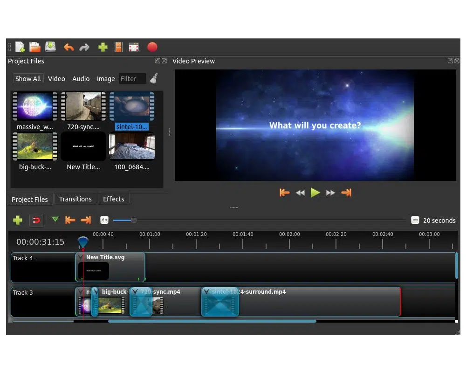
Task: Toggle the magnet snapping button
Action: pos(36,220)
